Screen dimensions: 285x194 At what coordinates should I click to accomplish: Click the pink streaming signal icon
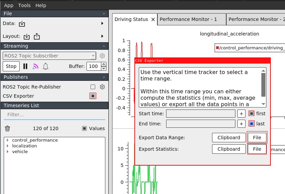point(35,66)
